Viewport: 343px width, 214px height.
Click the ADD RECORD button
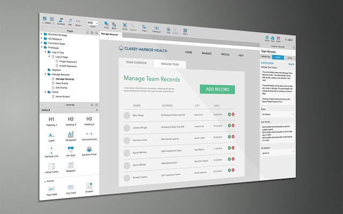click(217, 89)
